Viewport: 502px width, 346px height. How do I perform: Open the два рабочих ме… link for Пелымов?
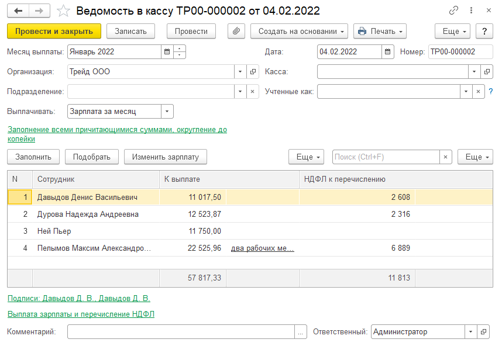(x=262, y=248)
